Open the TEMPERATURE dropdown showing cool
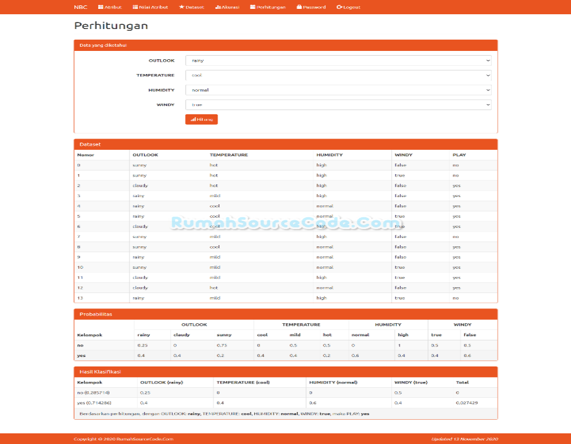Viewport: 571px width, 444px height. point(339,75)
